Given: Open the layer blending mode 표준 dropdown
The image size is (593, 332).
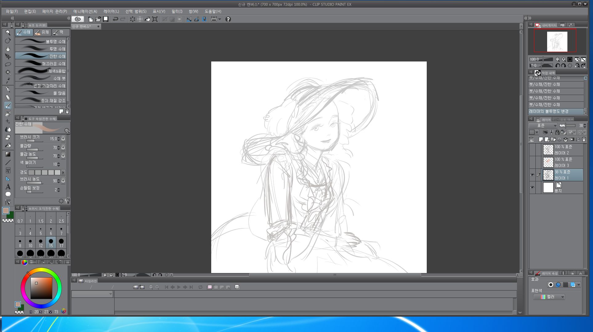Looking at the screenshot, I should pyautogui.click(x=543, y=125).
